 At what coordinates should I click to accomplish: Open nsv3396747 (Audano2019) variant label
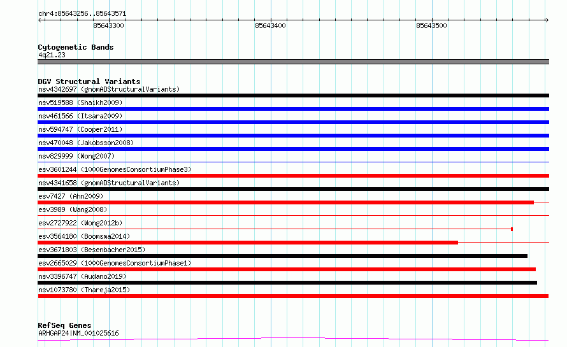pos(82,276)
